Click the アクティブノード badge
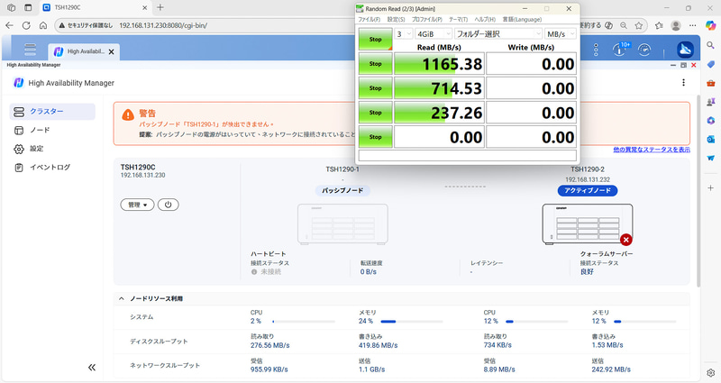721x383 pixels. pos(588,190)
